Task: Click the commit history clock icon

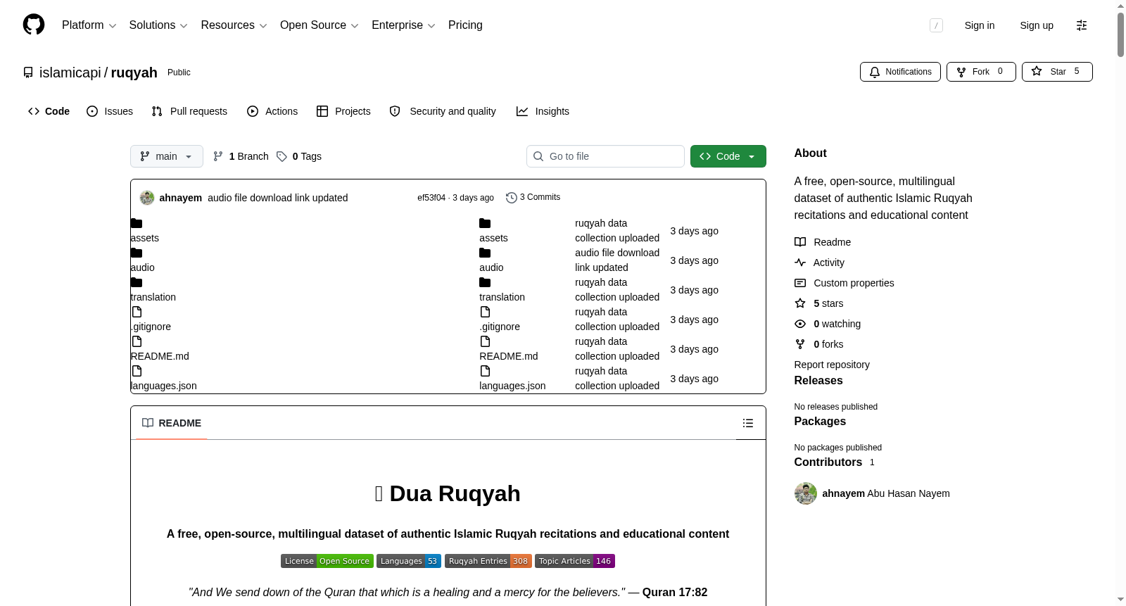Action: 512,198
